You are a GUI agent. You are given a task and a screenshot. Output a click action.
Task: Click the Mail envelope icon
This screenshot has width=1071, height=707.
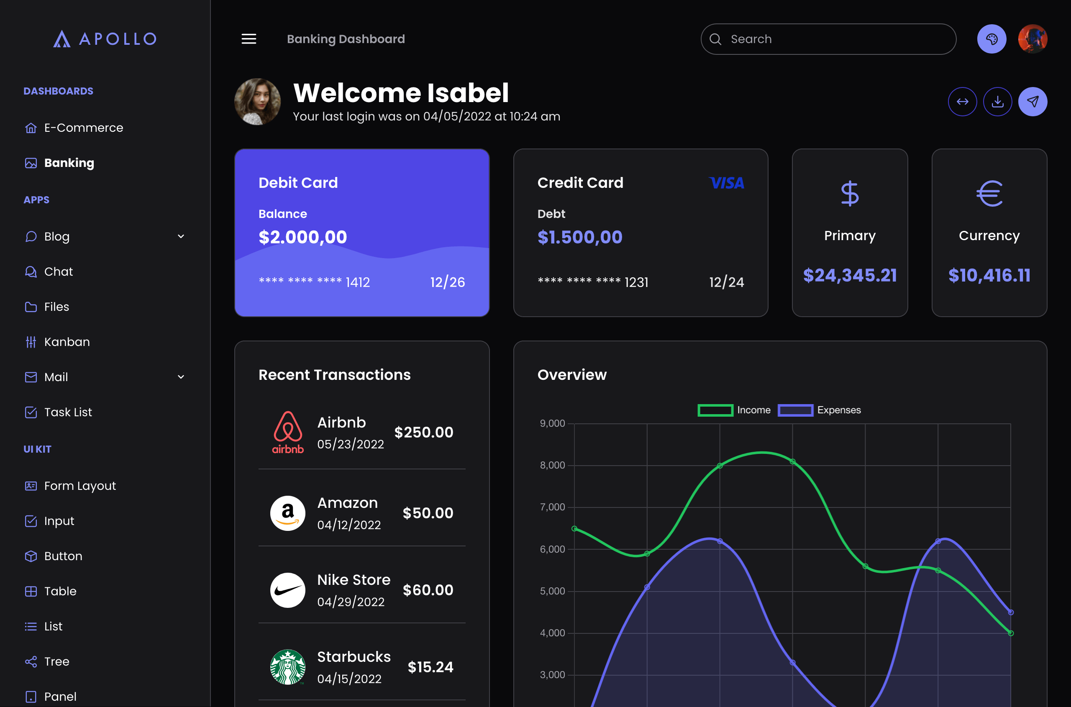(x=31, y=377)
